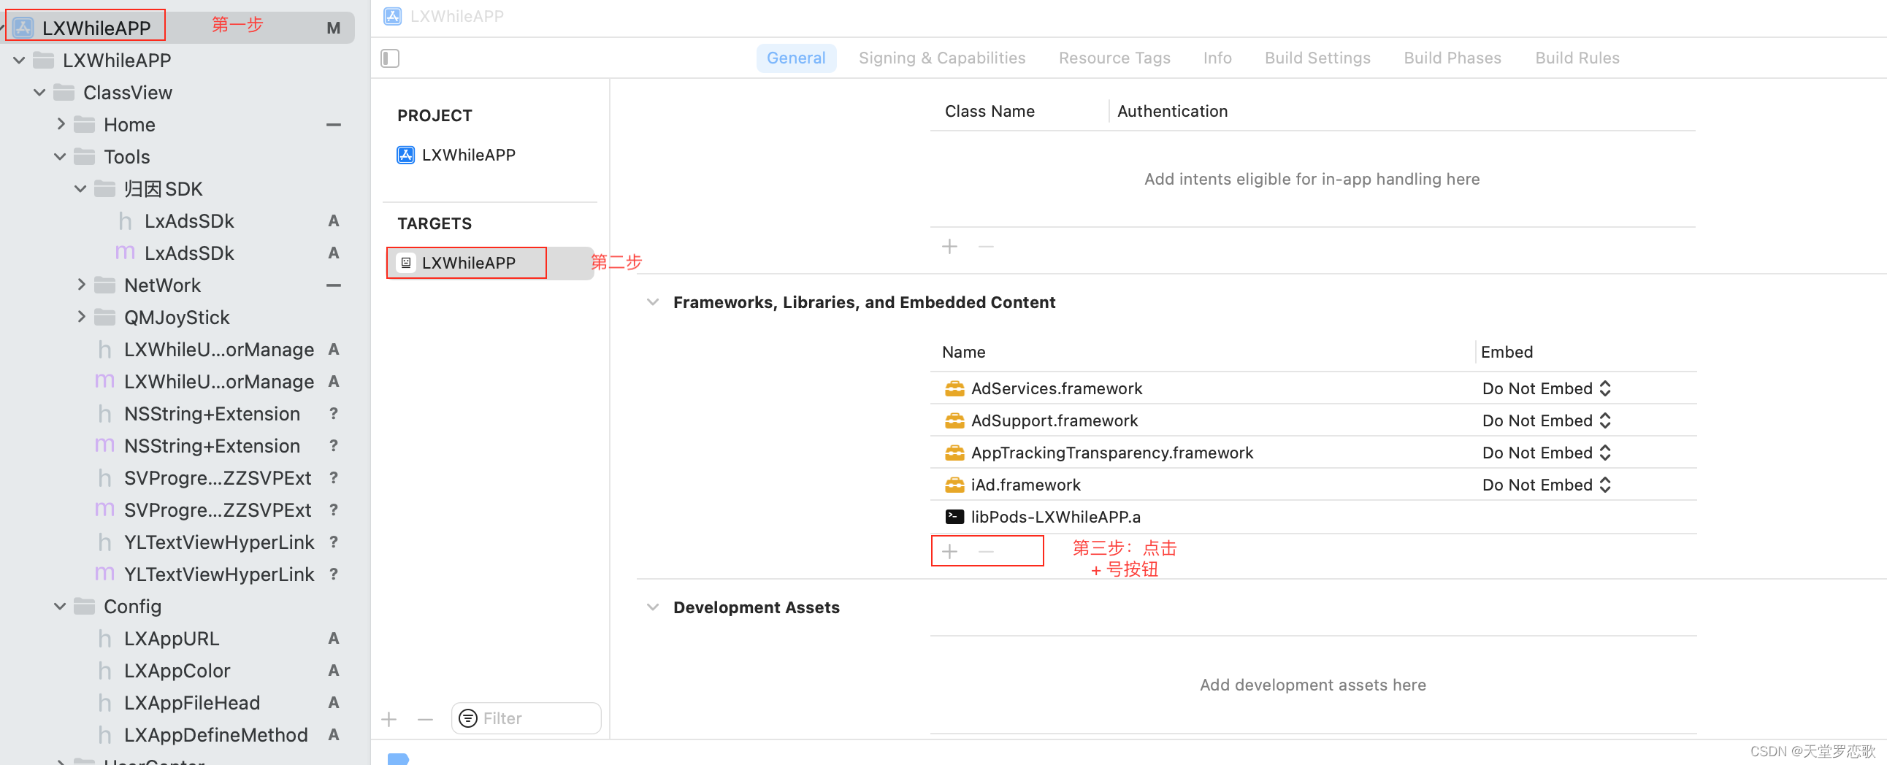Collapse the Config folder
The width and height of the screenshot is (1887, 765).
click(60, 606)
